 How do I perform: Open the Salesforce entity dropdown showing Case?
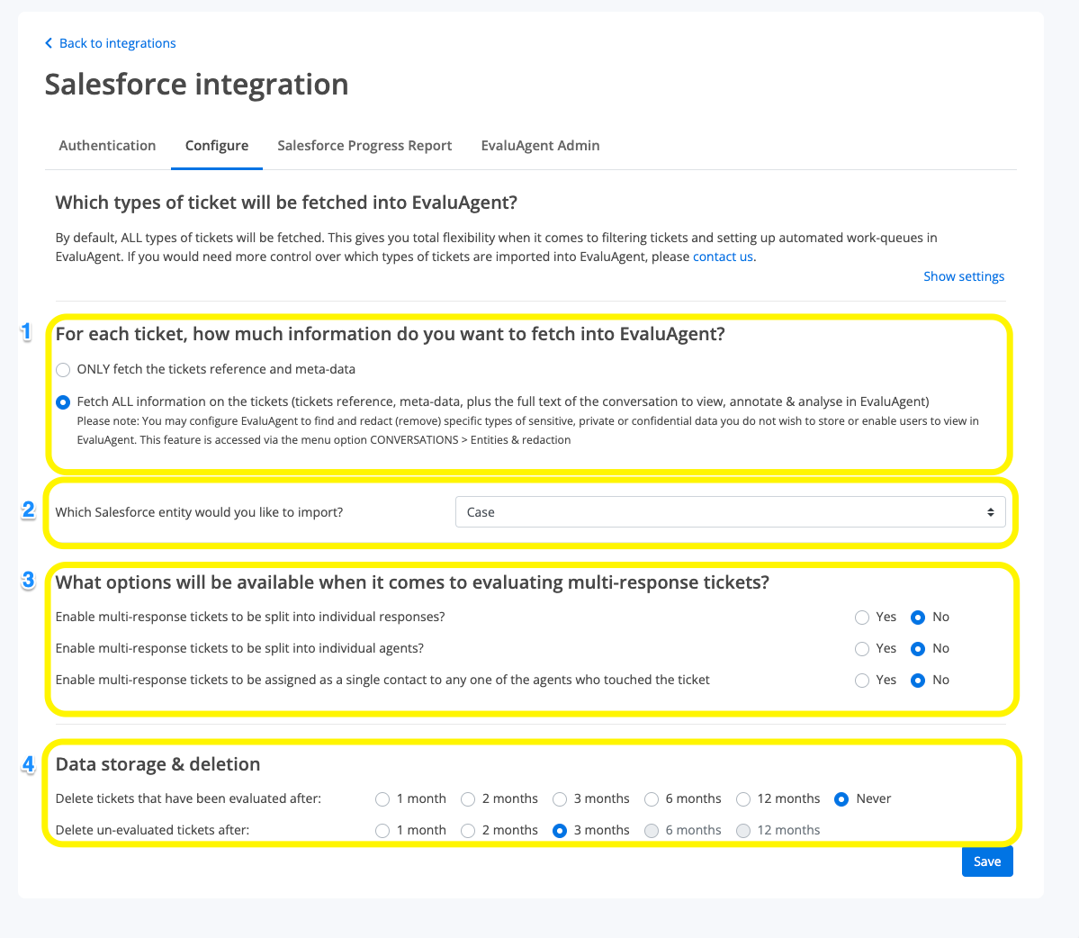click(730, 512)
